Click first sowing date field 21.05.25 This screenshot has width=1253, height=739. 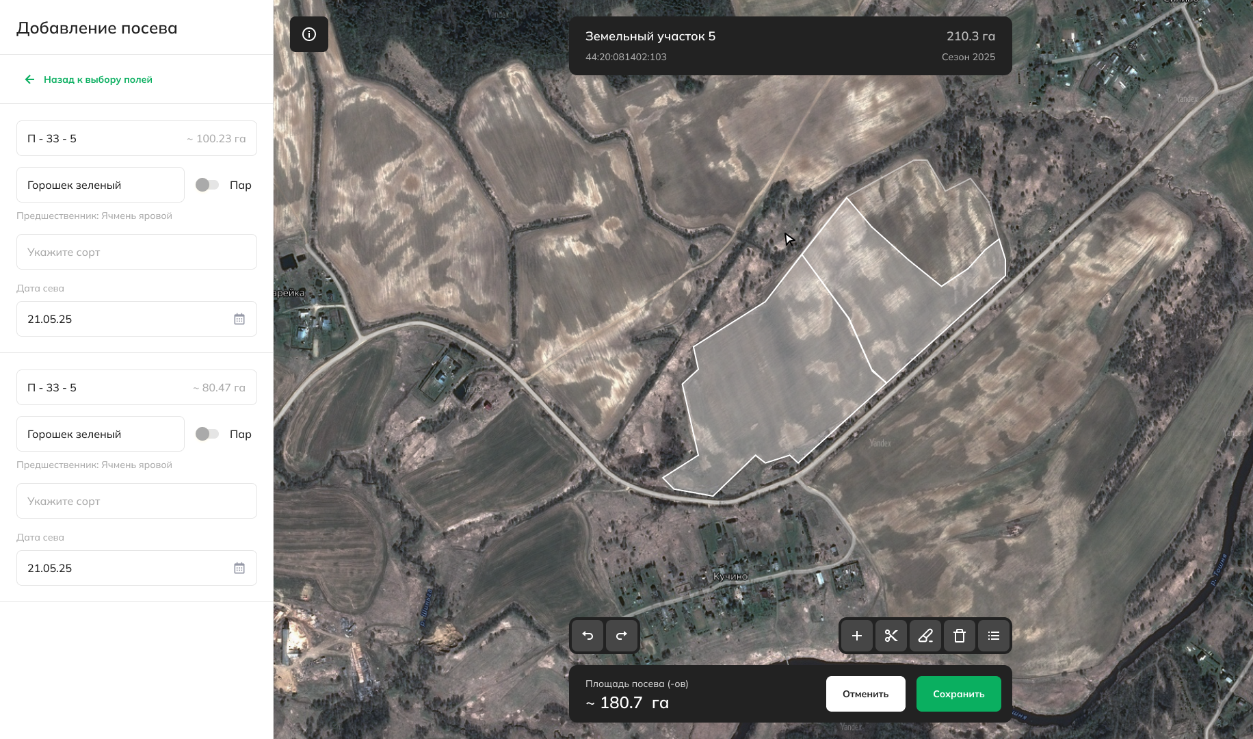tap(137, 319)
